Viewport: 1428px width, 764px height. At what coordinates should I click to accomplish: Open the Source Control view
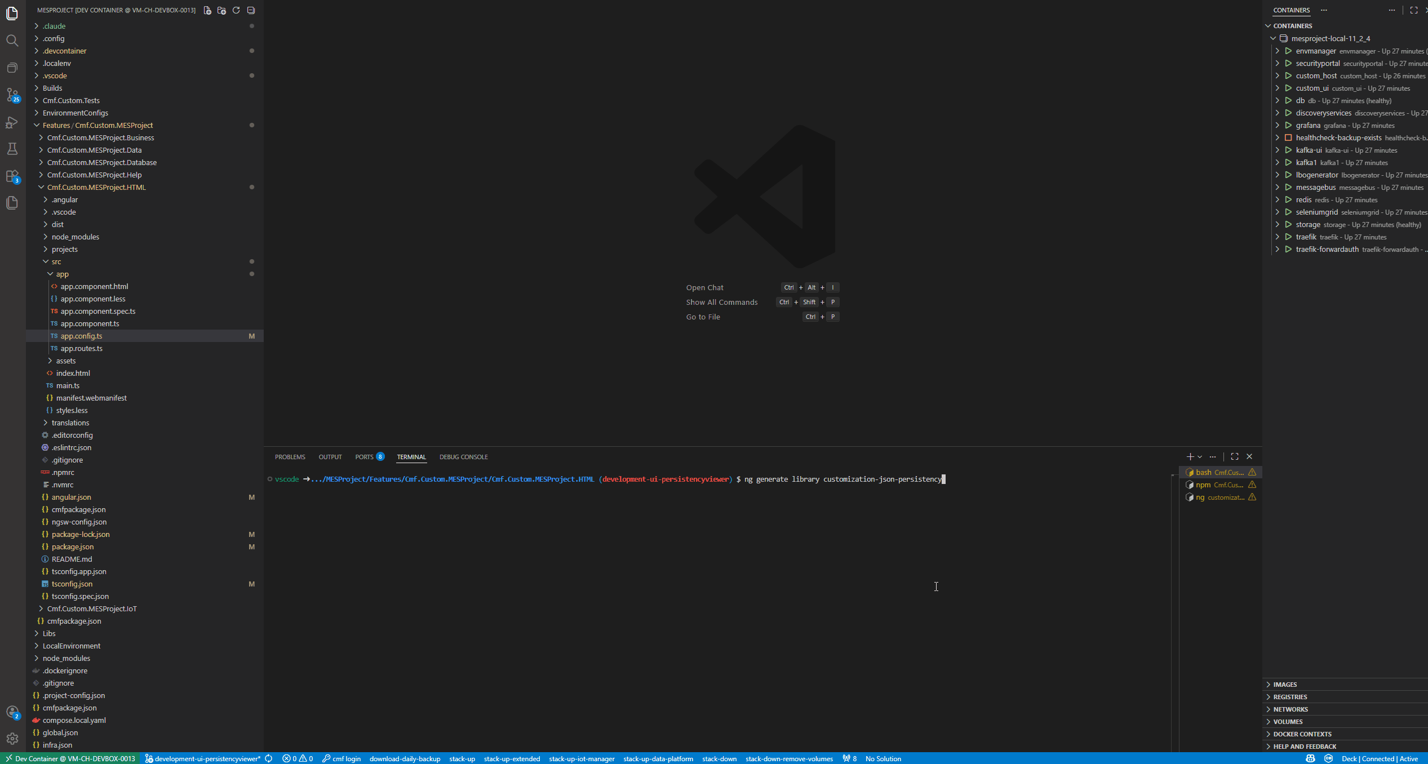[12, 95]
